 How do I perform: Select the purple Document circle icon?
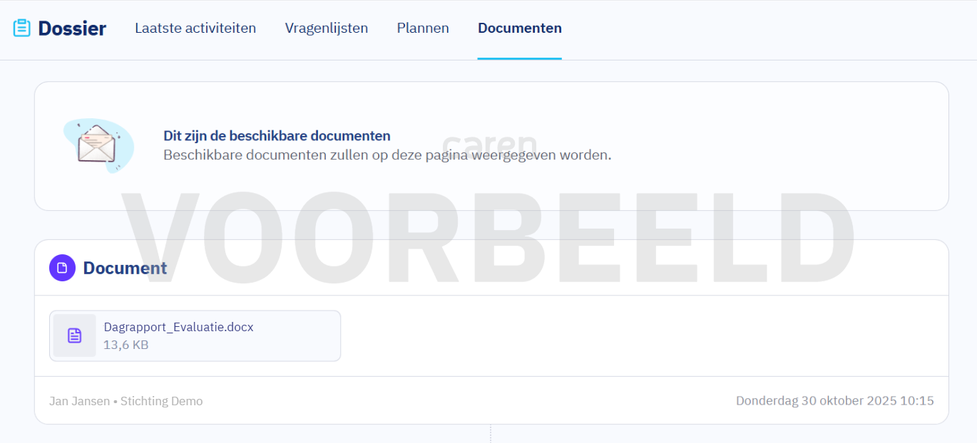(x=62, y=267)
